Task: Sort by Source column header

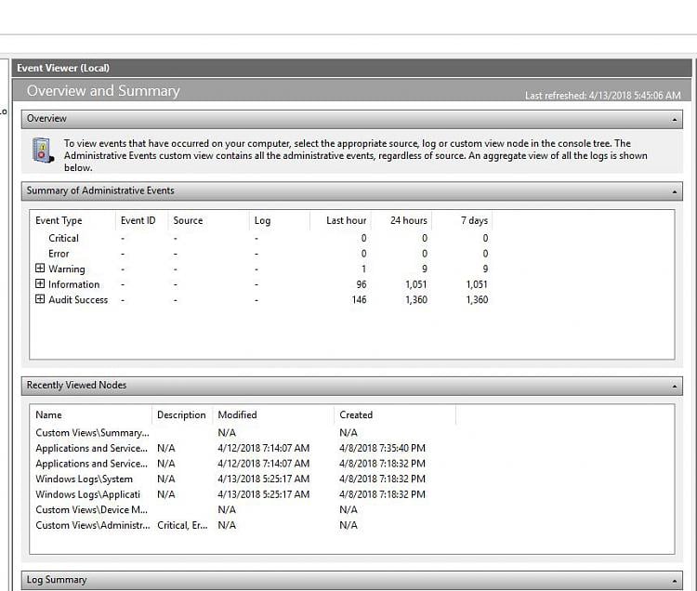Action: (188, 220)
